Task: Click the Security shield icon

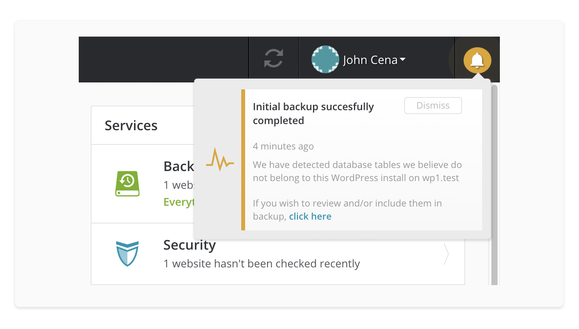Action: (x=127, y=253)
